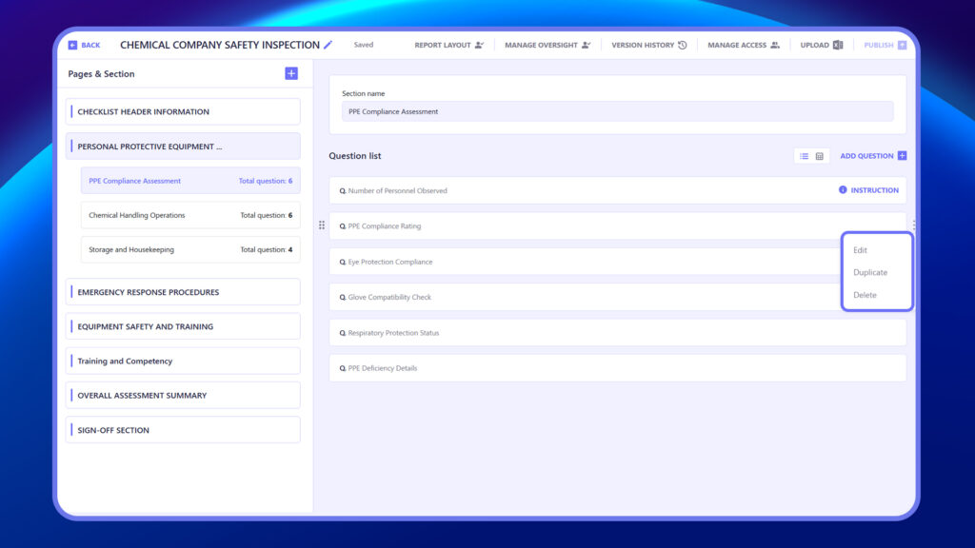Viewport: 975px width, 548px height.
Task: Select PPE Compliance Assessment section
Action: [190, 181]
